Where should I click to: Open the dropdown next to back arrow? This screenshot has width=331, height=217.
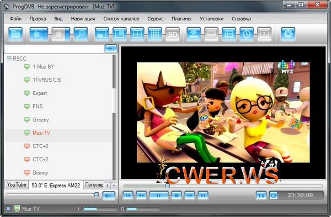[x=46, y=34]
